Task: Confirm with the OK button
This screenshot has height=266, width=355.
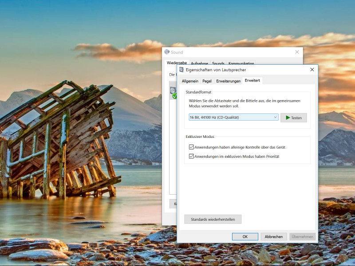Action: point(245,237)
